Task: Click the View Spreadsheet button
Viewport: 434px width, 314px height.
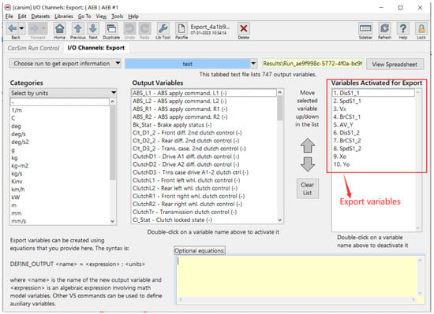Action: (395, 65)
